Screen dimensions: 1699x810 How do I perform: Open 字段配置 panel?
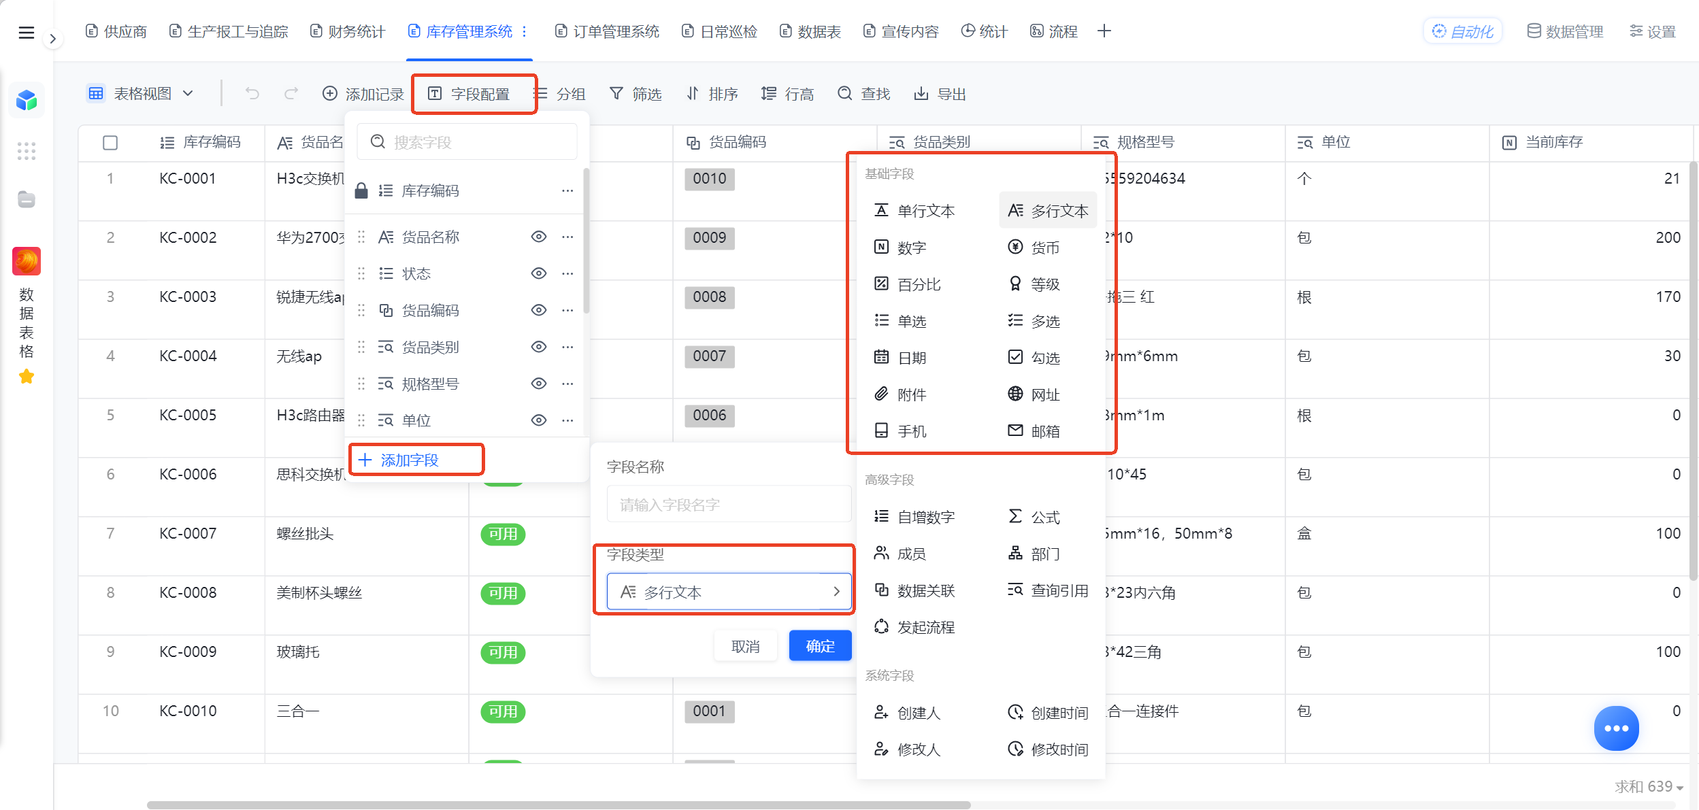(469, 94)
